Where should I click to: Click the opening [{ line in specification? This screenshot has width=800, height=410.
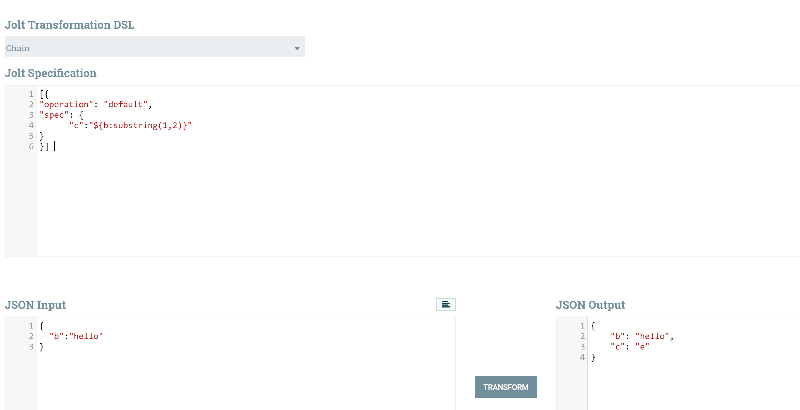click(x=44, y=94)
